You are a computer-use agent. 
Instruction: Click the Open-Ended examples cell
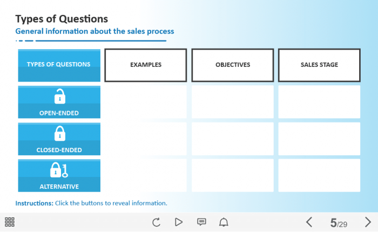(x=146, y=102)
